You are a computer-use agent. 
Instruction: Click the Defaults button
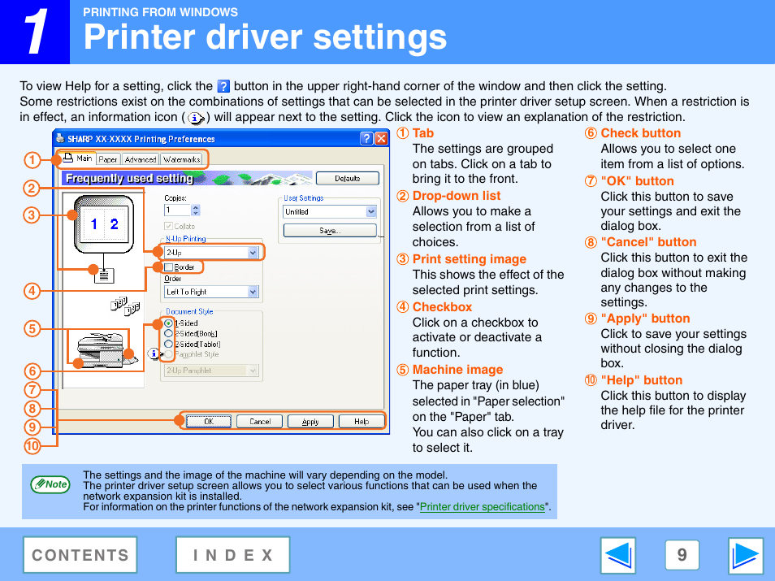point(348,179)
